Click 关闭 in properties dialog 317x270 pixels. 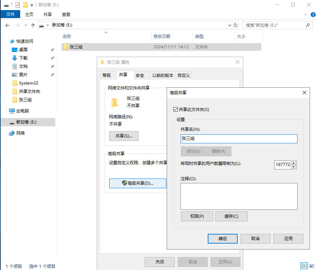[x=160, y=262]
